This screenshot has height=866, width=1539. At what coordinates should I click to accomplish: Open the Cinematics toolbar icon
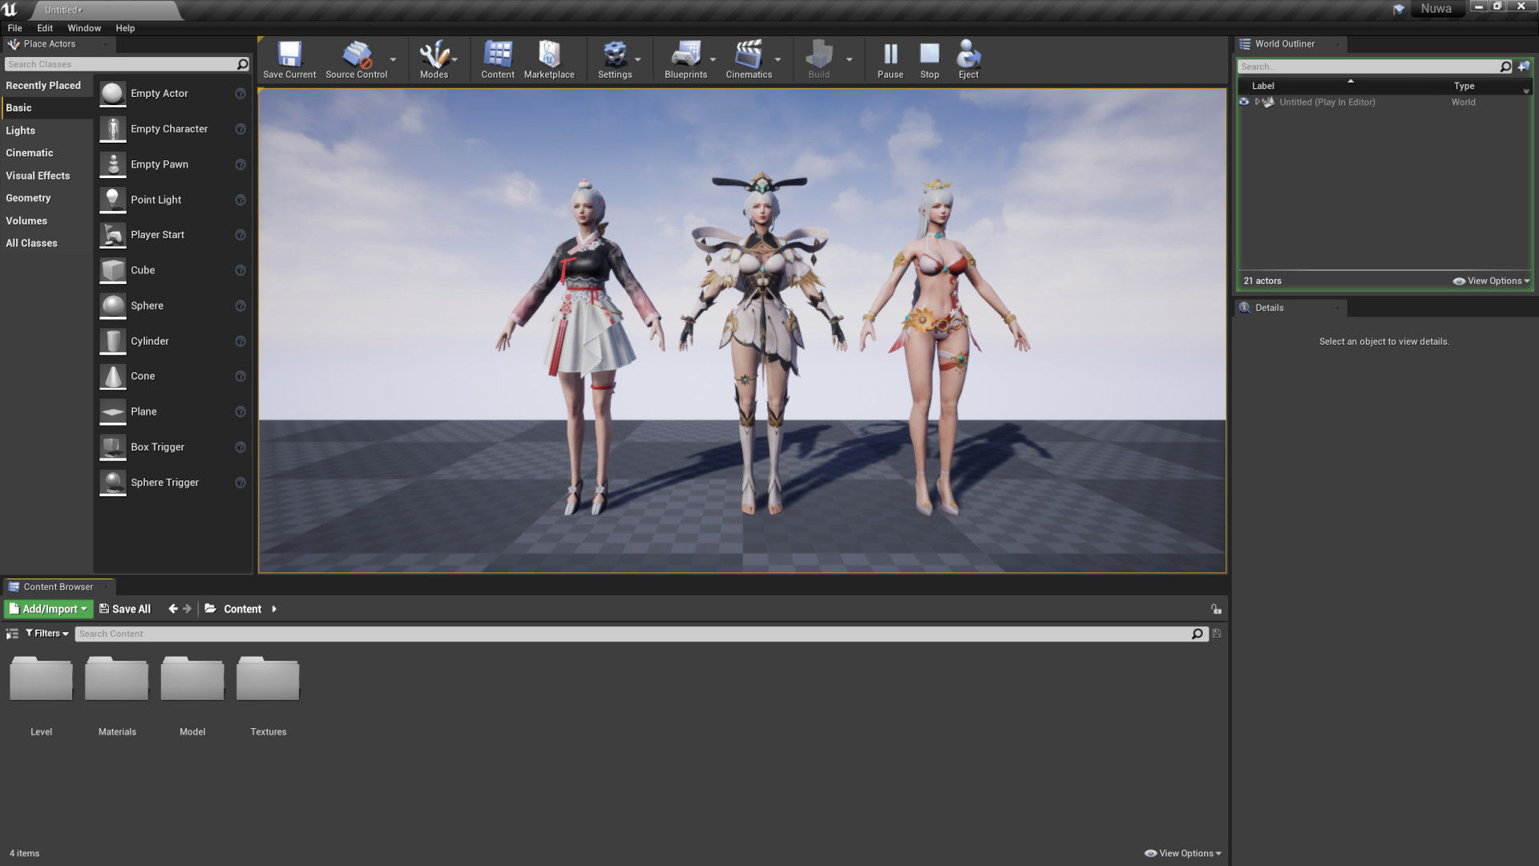click(749, 55)
